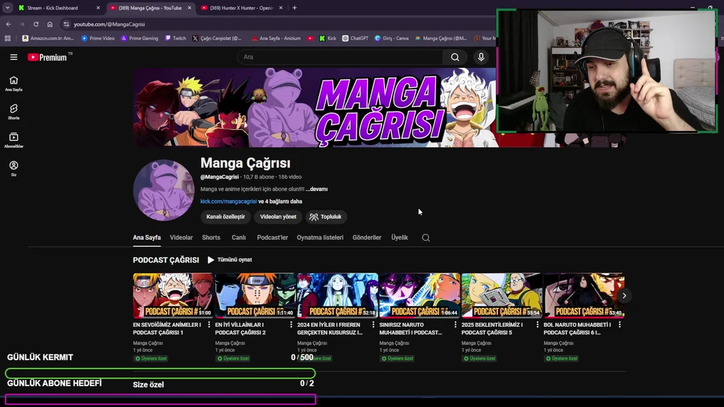Open the Topluluk button
Viewport: 724px width, 407px height.
(325, 217)
